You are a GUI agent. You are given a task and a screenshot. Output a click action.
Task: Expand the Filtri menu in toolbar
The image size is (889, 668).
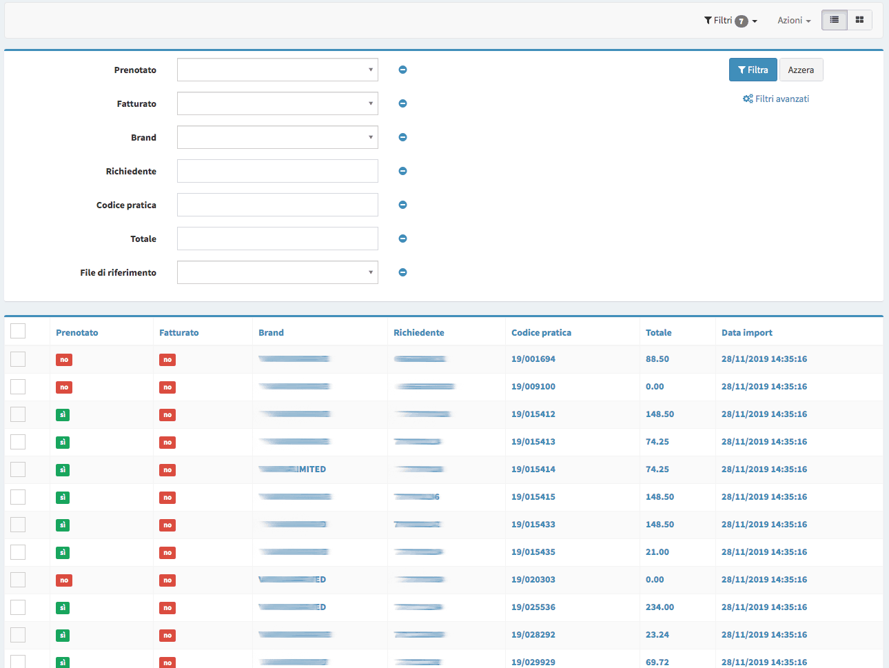(x=730, y=21)
